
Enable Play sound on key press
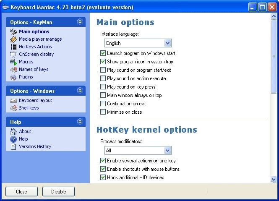tap(103, 87)
